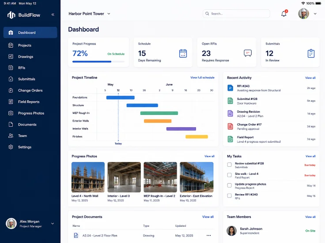Click View all in My Tasks

click(310, 156)
